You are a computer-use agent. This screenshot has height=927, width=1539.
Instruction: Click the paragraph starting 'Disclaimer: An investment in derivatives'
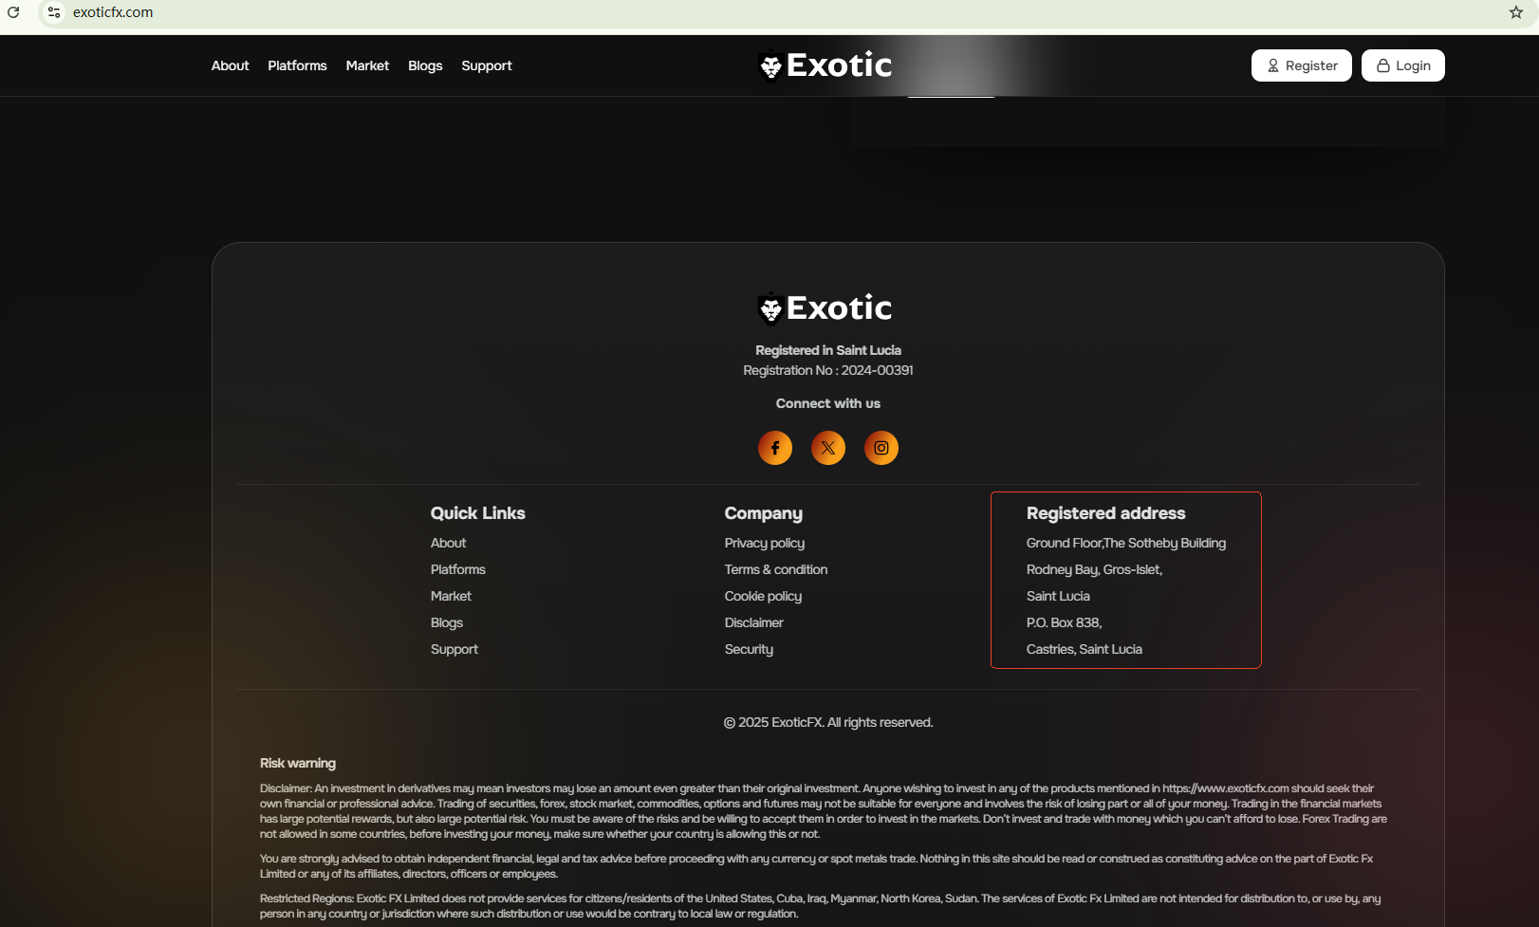824,811
